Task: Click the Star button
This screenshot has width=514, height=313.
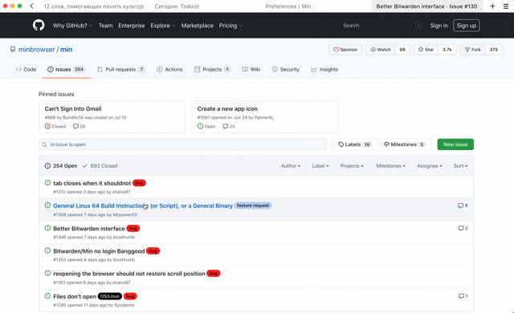Action: (426, 50)
